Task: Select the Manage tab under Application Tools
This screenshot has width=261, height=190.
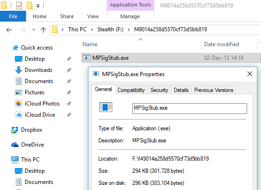Action: tap(130, 16)
